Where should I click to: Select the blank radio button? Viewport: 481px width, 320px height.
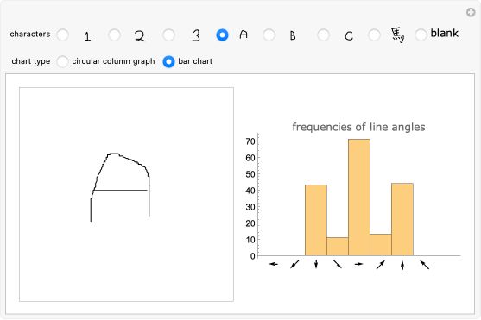[x=421, y=35]
